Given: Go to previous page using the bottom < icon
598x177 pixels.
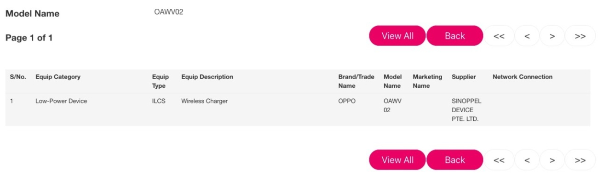Looking at the screenshot, I should (x=527, y=160).
